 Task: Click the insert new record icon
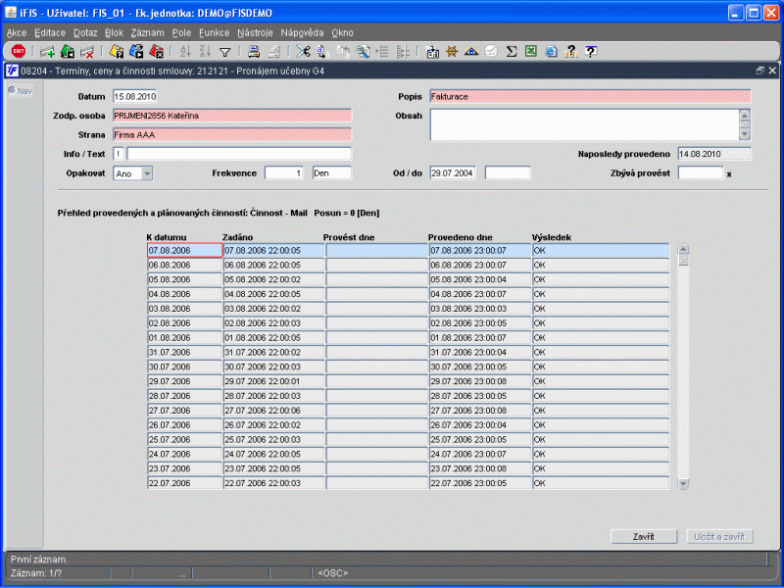(x=47, y=51)
